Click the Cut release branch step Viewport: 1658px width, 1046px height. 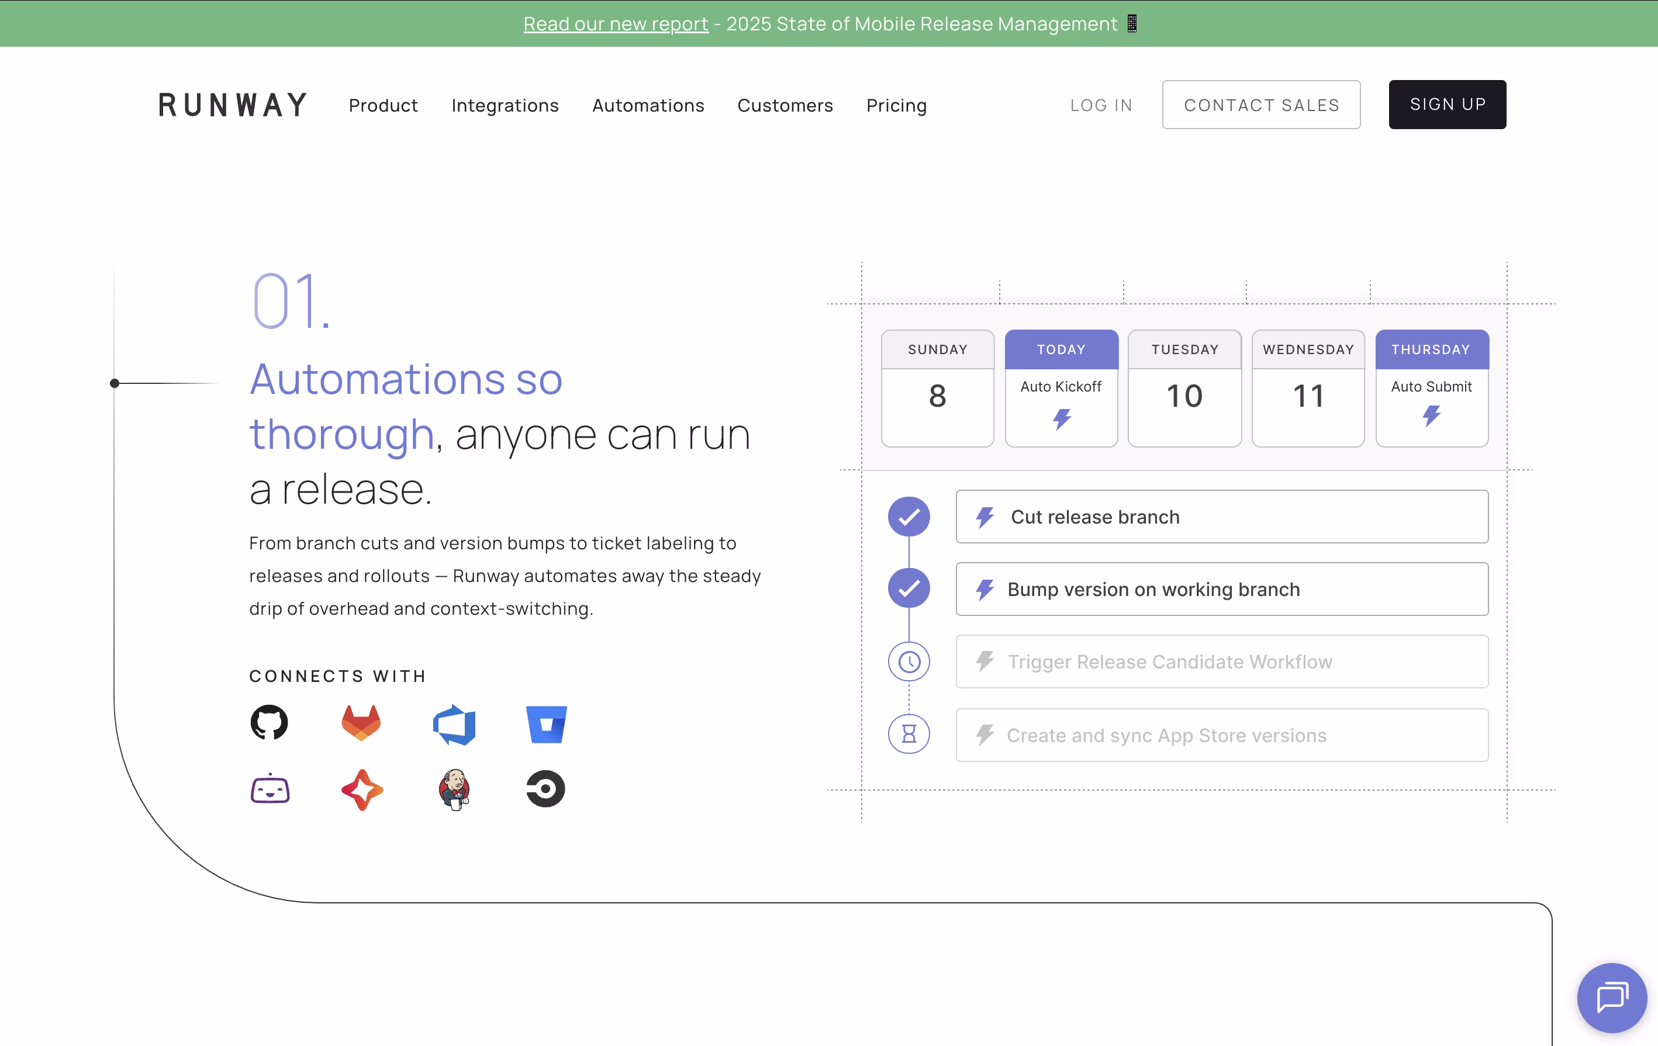click(x=1222, y=517)
